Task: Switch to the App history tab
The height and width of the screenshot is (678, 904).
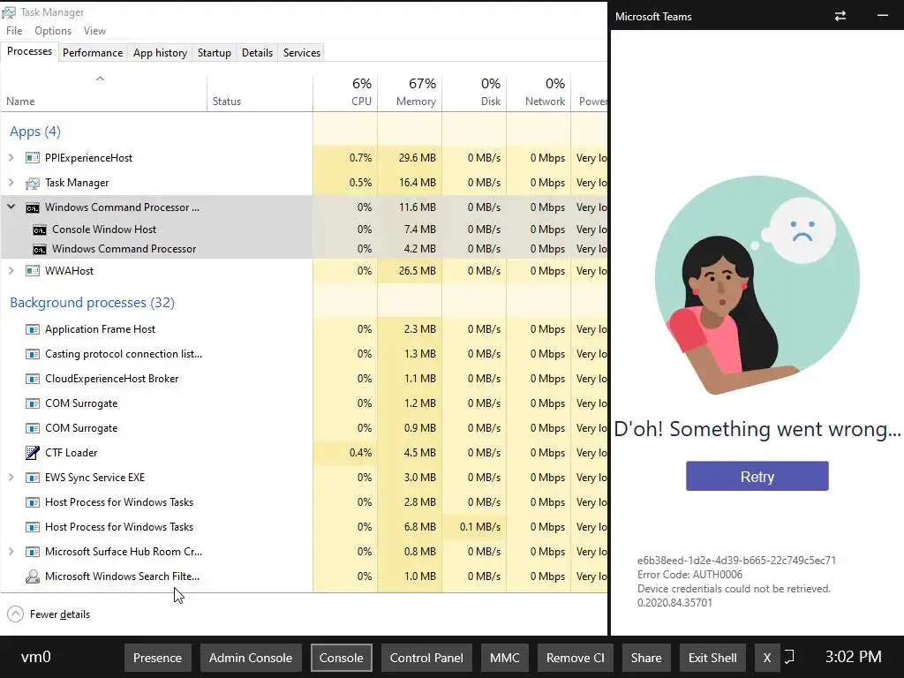Action: (x=161, y=52)
